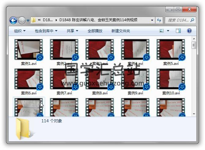Click the vertical scrollbar thumb
205x150 pixels.
coord(194,45)
